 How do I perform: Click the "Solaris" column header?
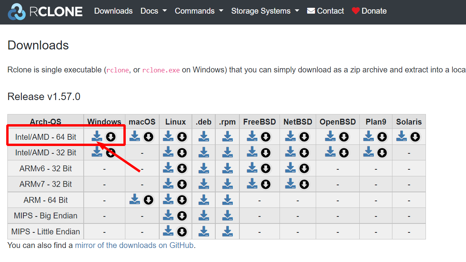[x=409, y=122]
